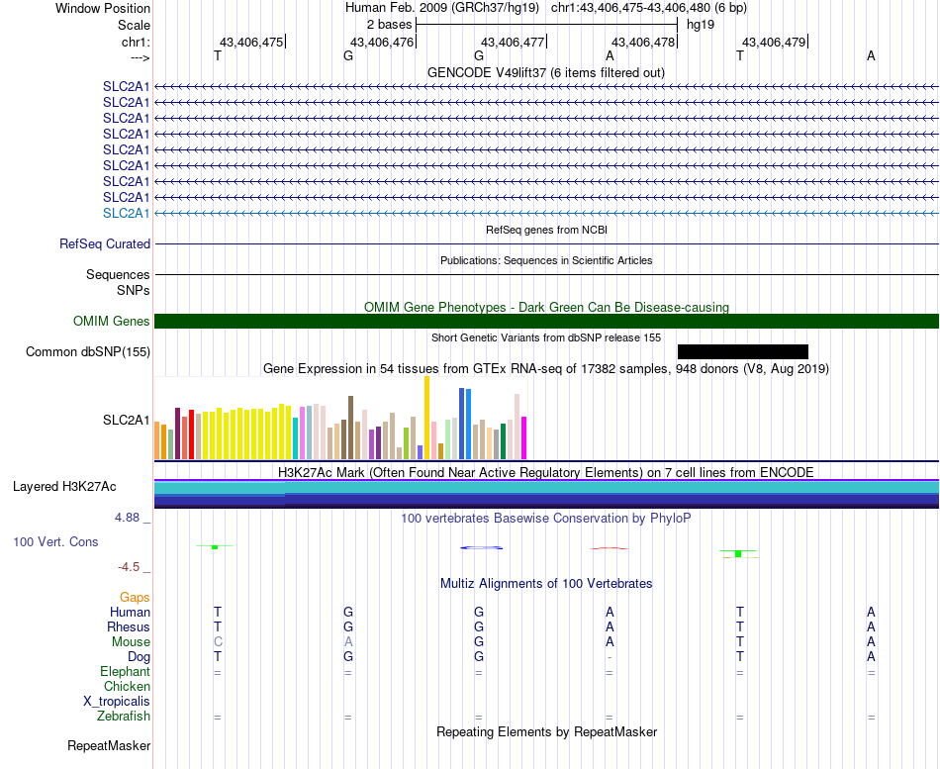Screen dimensions: 940x769
Task: Click the Scale label
Action: [x=134, y=25]
